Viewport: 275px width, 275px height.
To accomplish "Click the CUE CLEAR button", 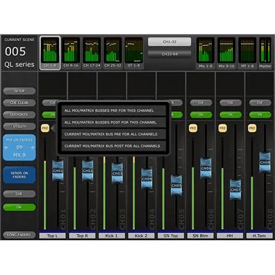I will 19,103.
